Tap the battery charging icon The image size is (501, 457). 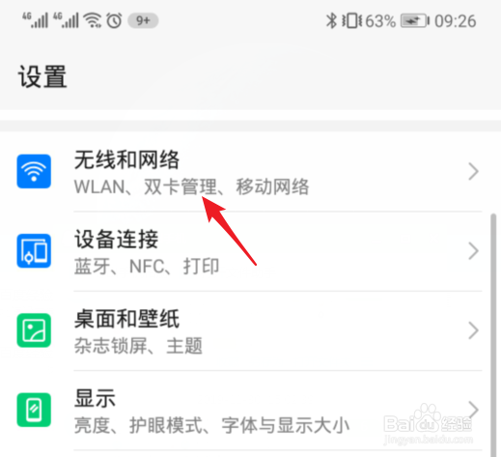click(x=415, y=21)
